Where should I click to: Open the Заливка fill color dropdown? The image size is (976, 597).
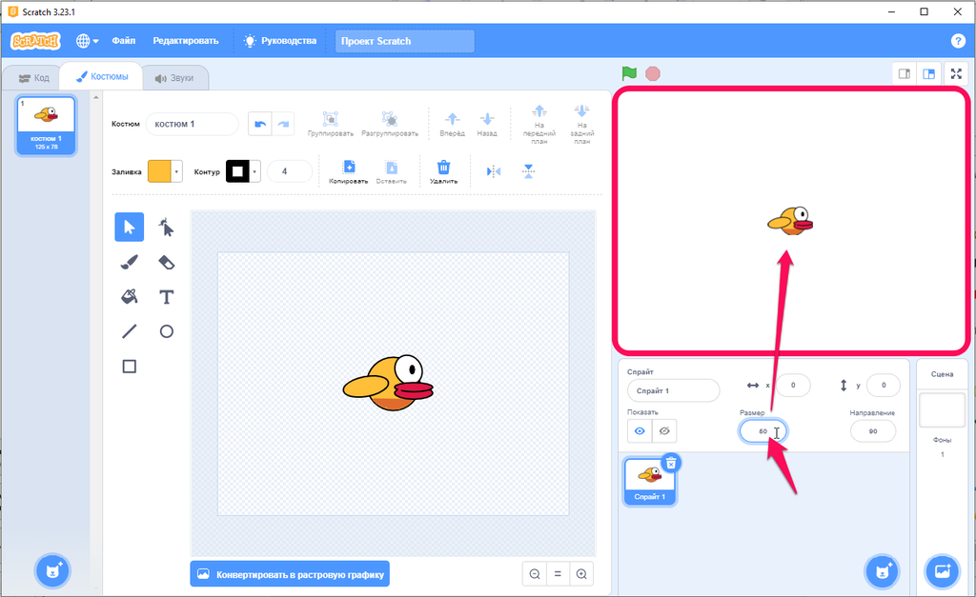pos(165,171)
